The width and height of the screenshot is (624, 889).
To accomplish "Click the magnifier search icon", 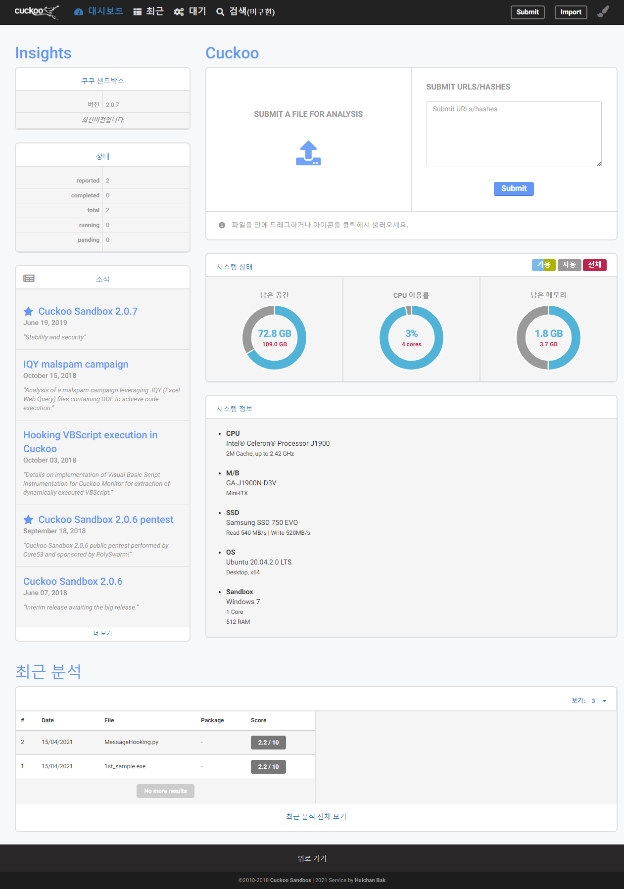I will click(x=221, y=12).
